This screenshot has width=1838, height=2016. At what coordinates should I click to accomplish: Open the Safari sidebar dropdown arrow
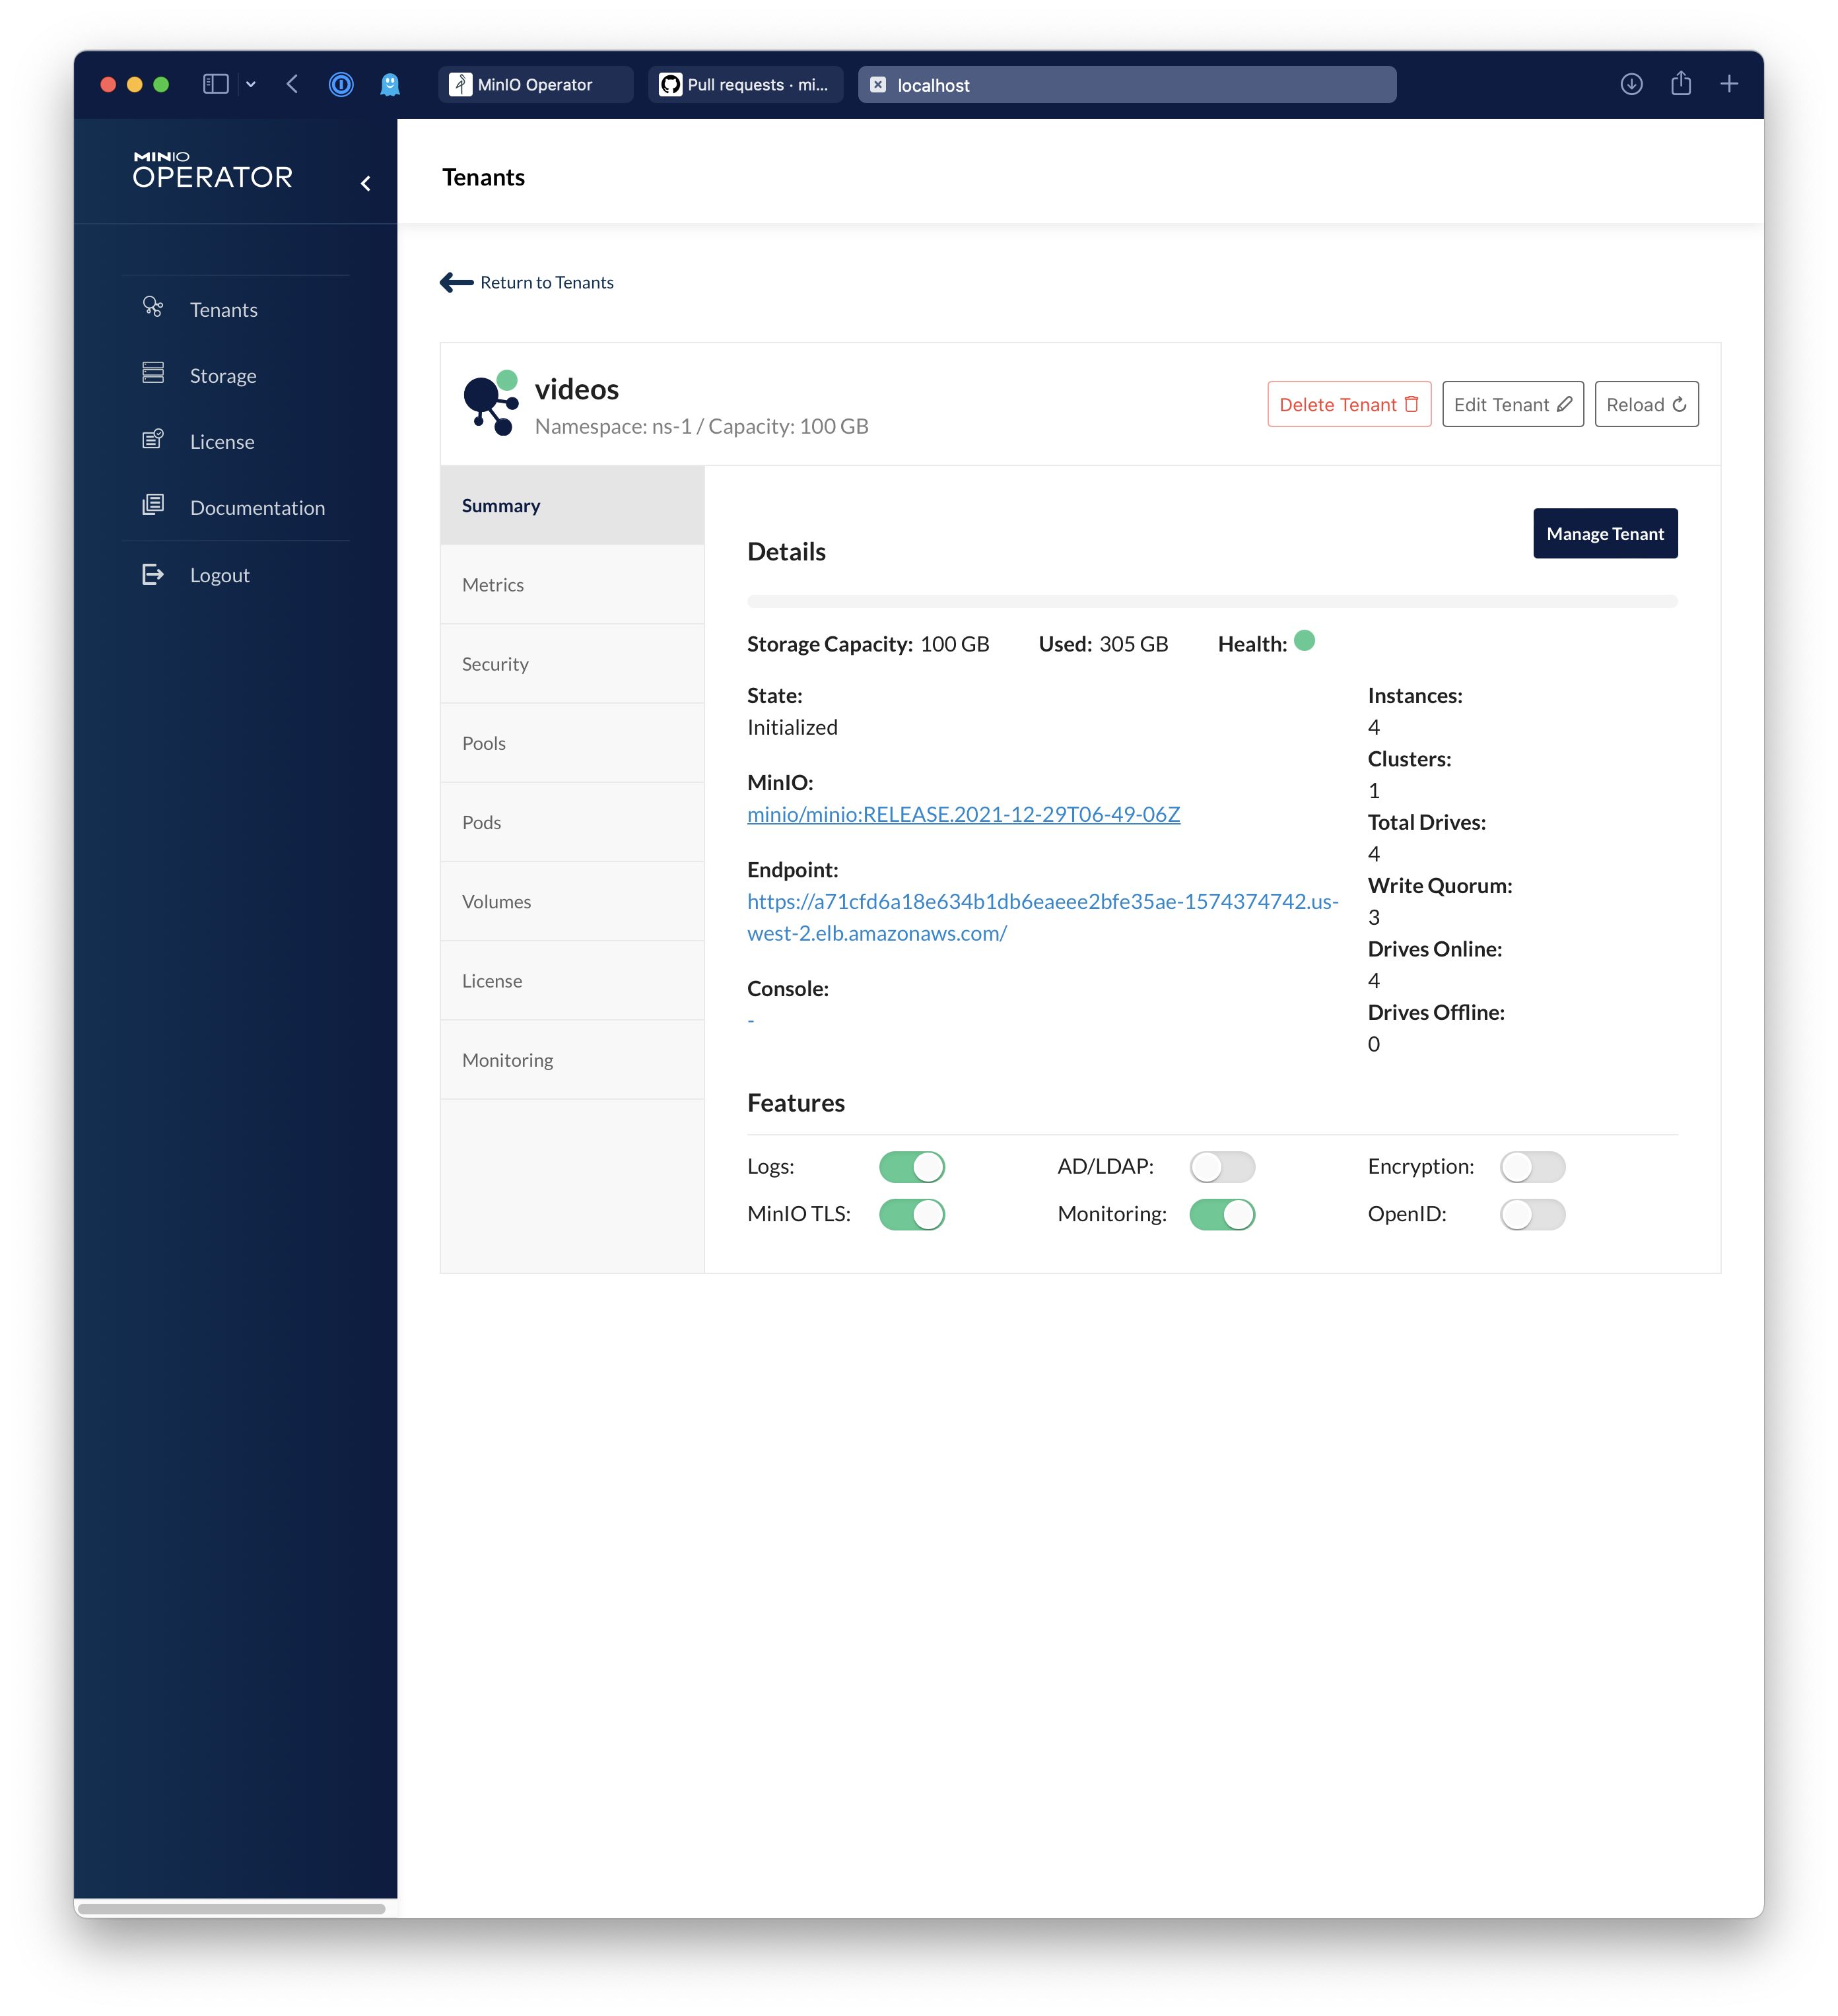(x=251, y=85)
